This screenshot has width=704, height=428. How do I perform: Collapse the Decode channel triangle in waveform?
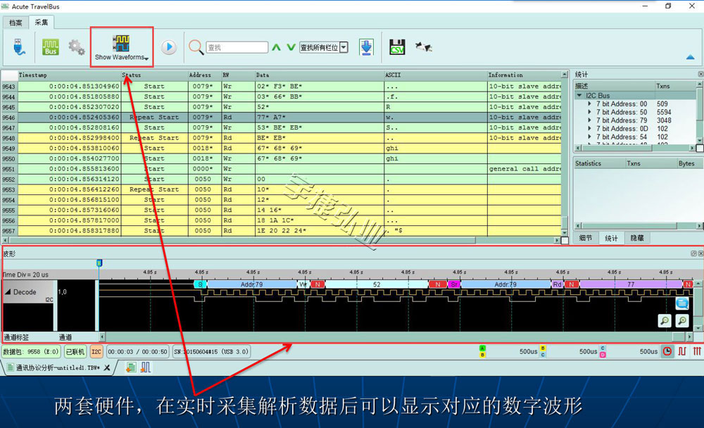click(8, 292)
